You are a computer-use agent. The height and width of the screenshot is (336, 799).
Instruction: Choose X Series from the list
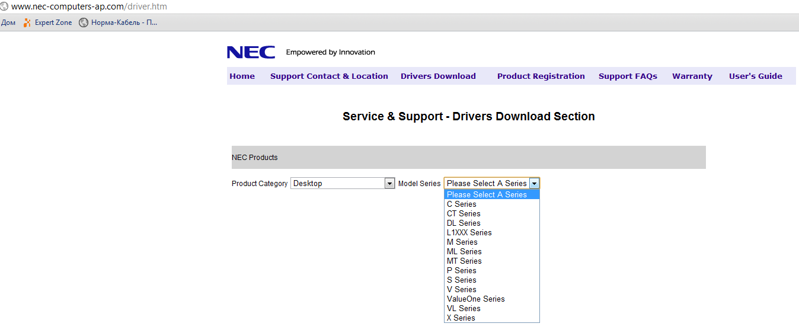pyautogui.click(x=492, y=318)
